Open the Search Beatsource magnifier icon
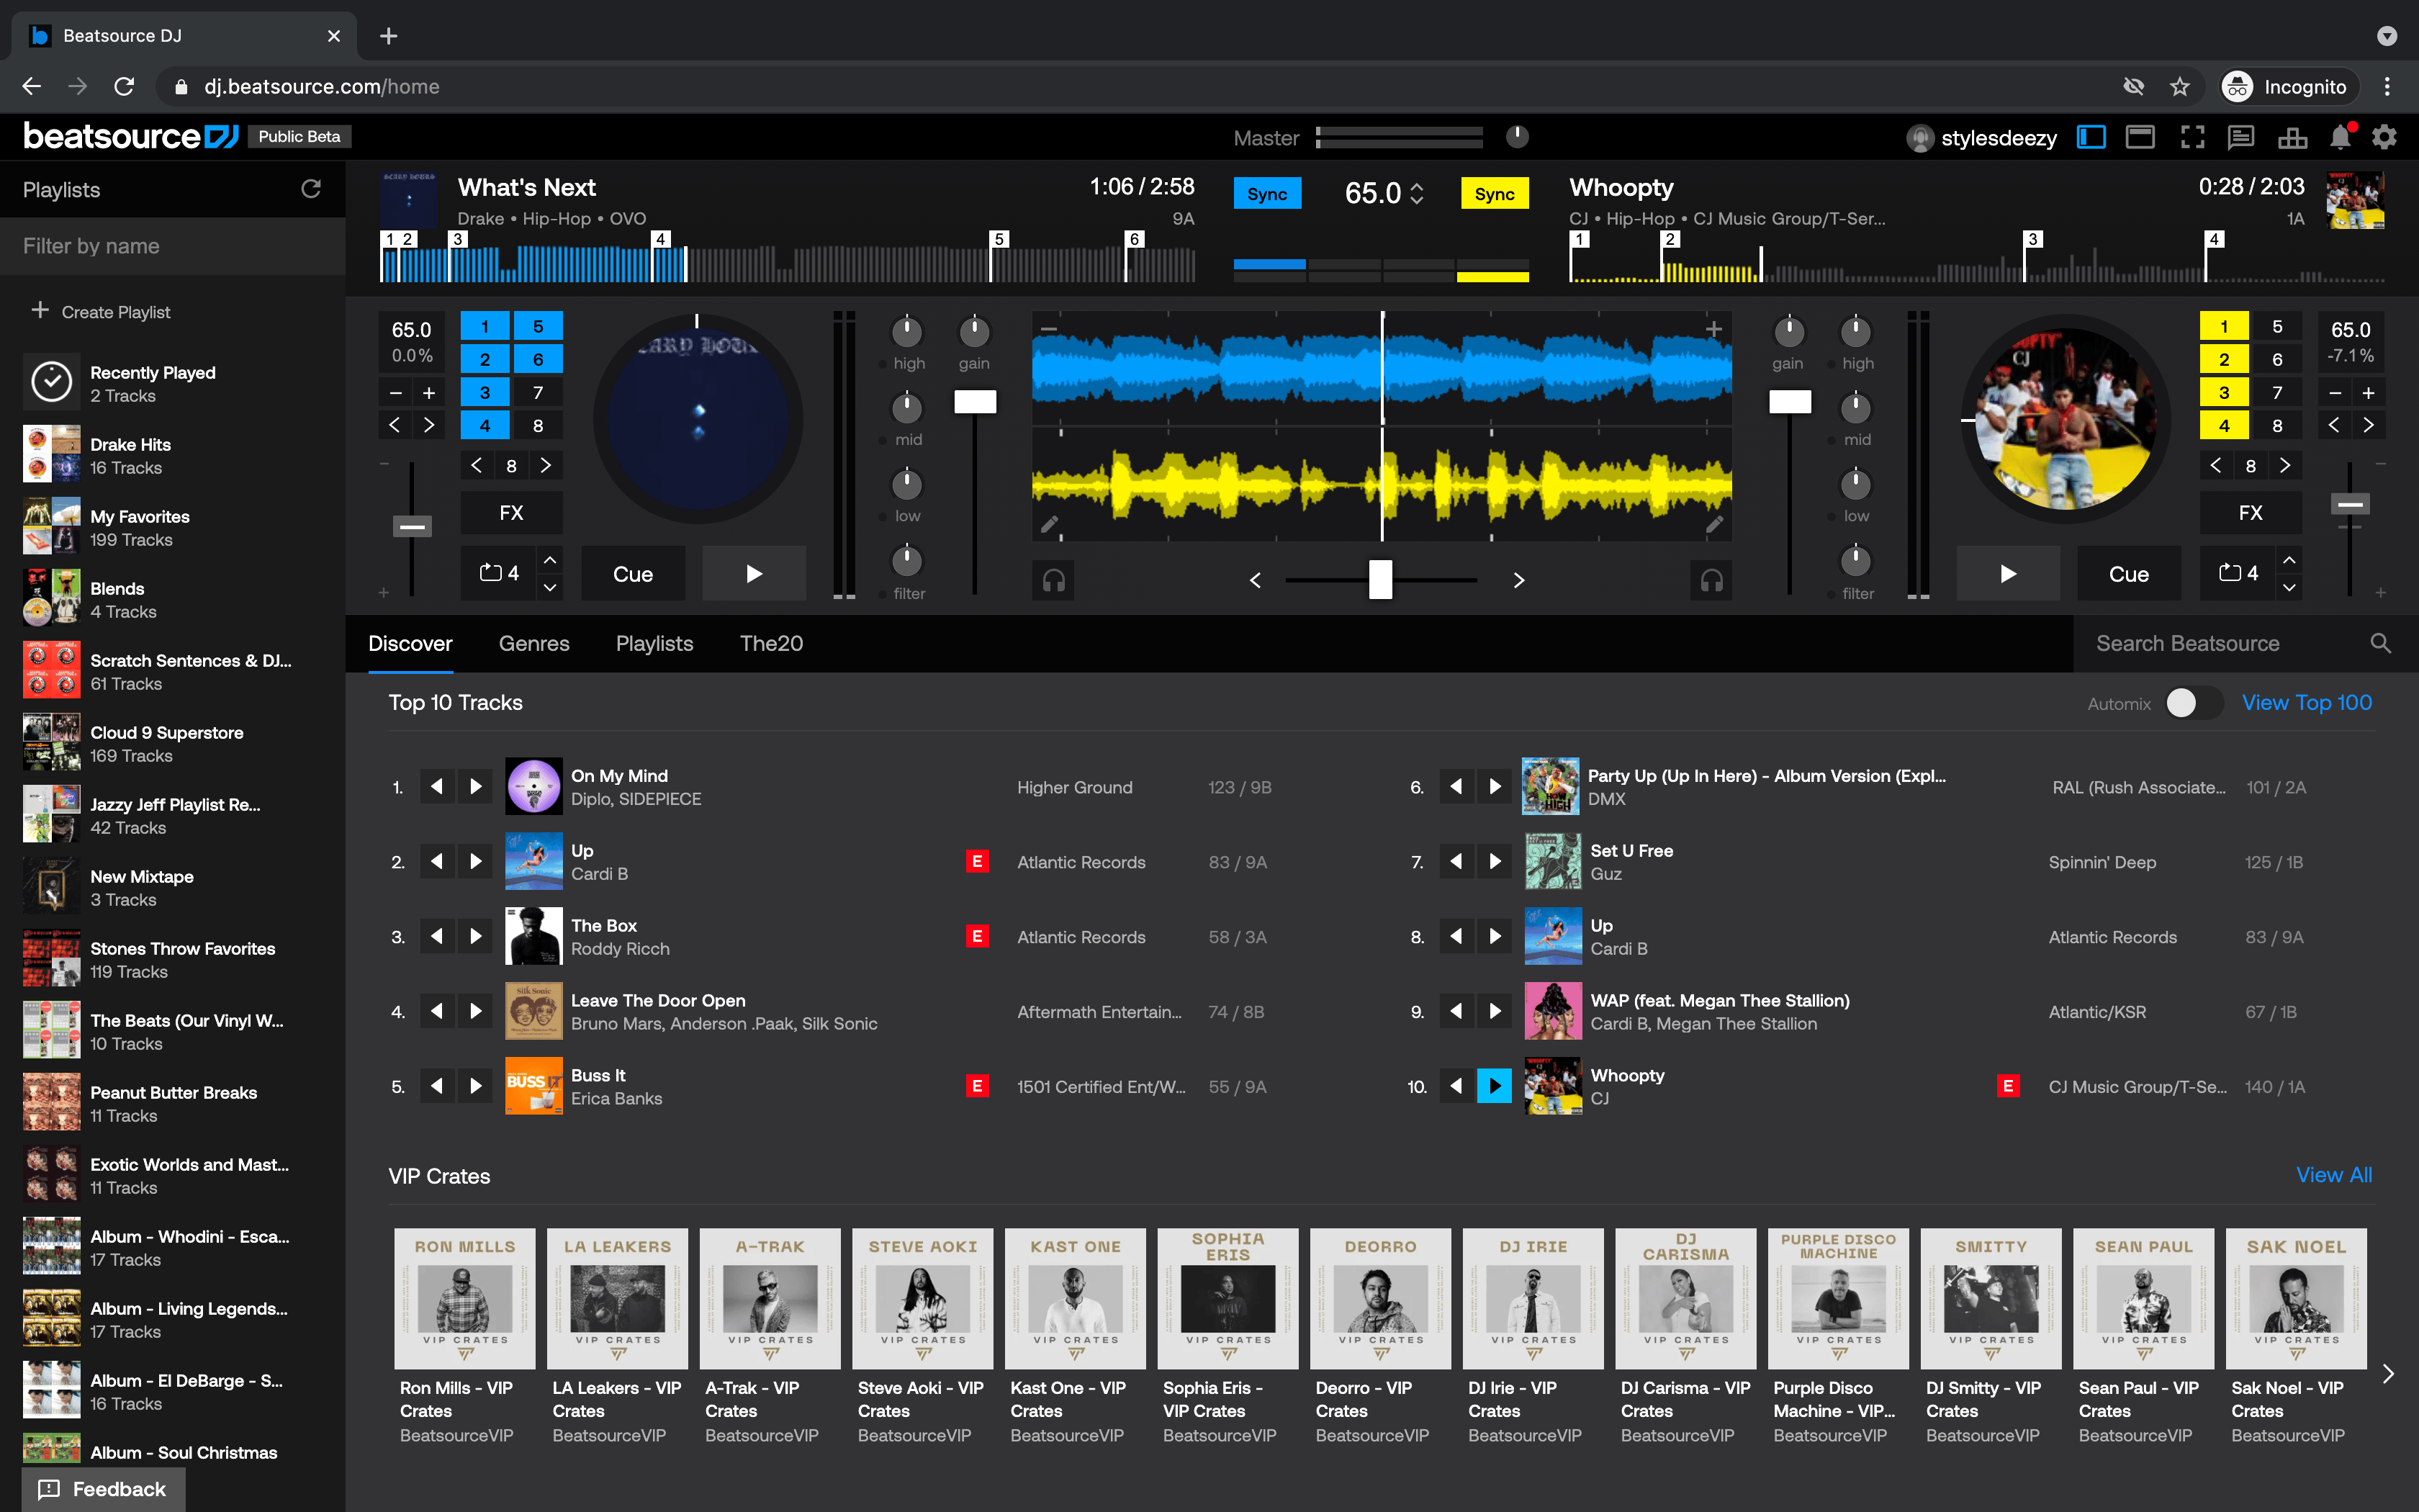Viewport: 2419px width, 1512px height. (2380, 643)
